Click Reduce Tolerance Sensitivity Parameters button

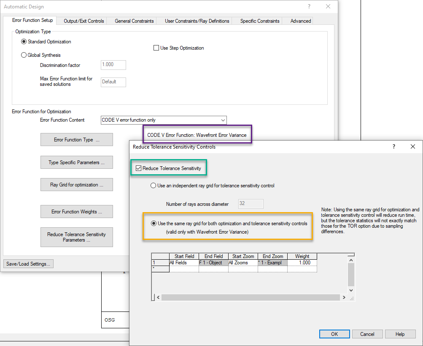(x=77, y=237)
